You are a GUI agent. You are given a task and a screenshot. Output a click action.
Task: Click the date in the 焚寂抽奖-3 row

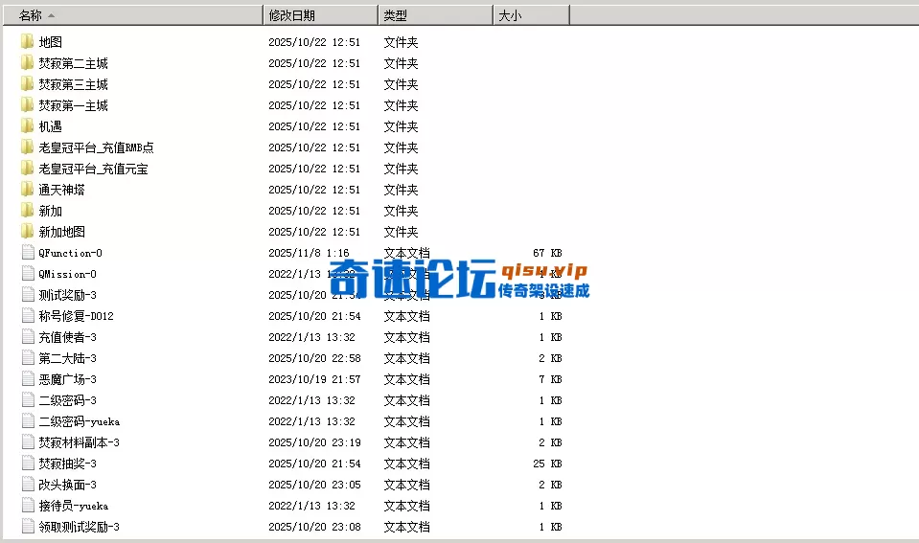point(314,464)
